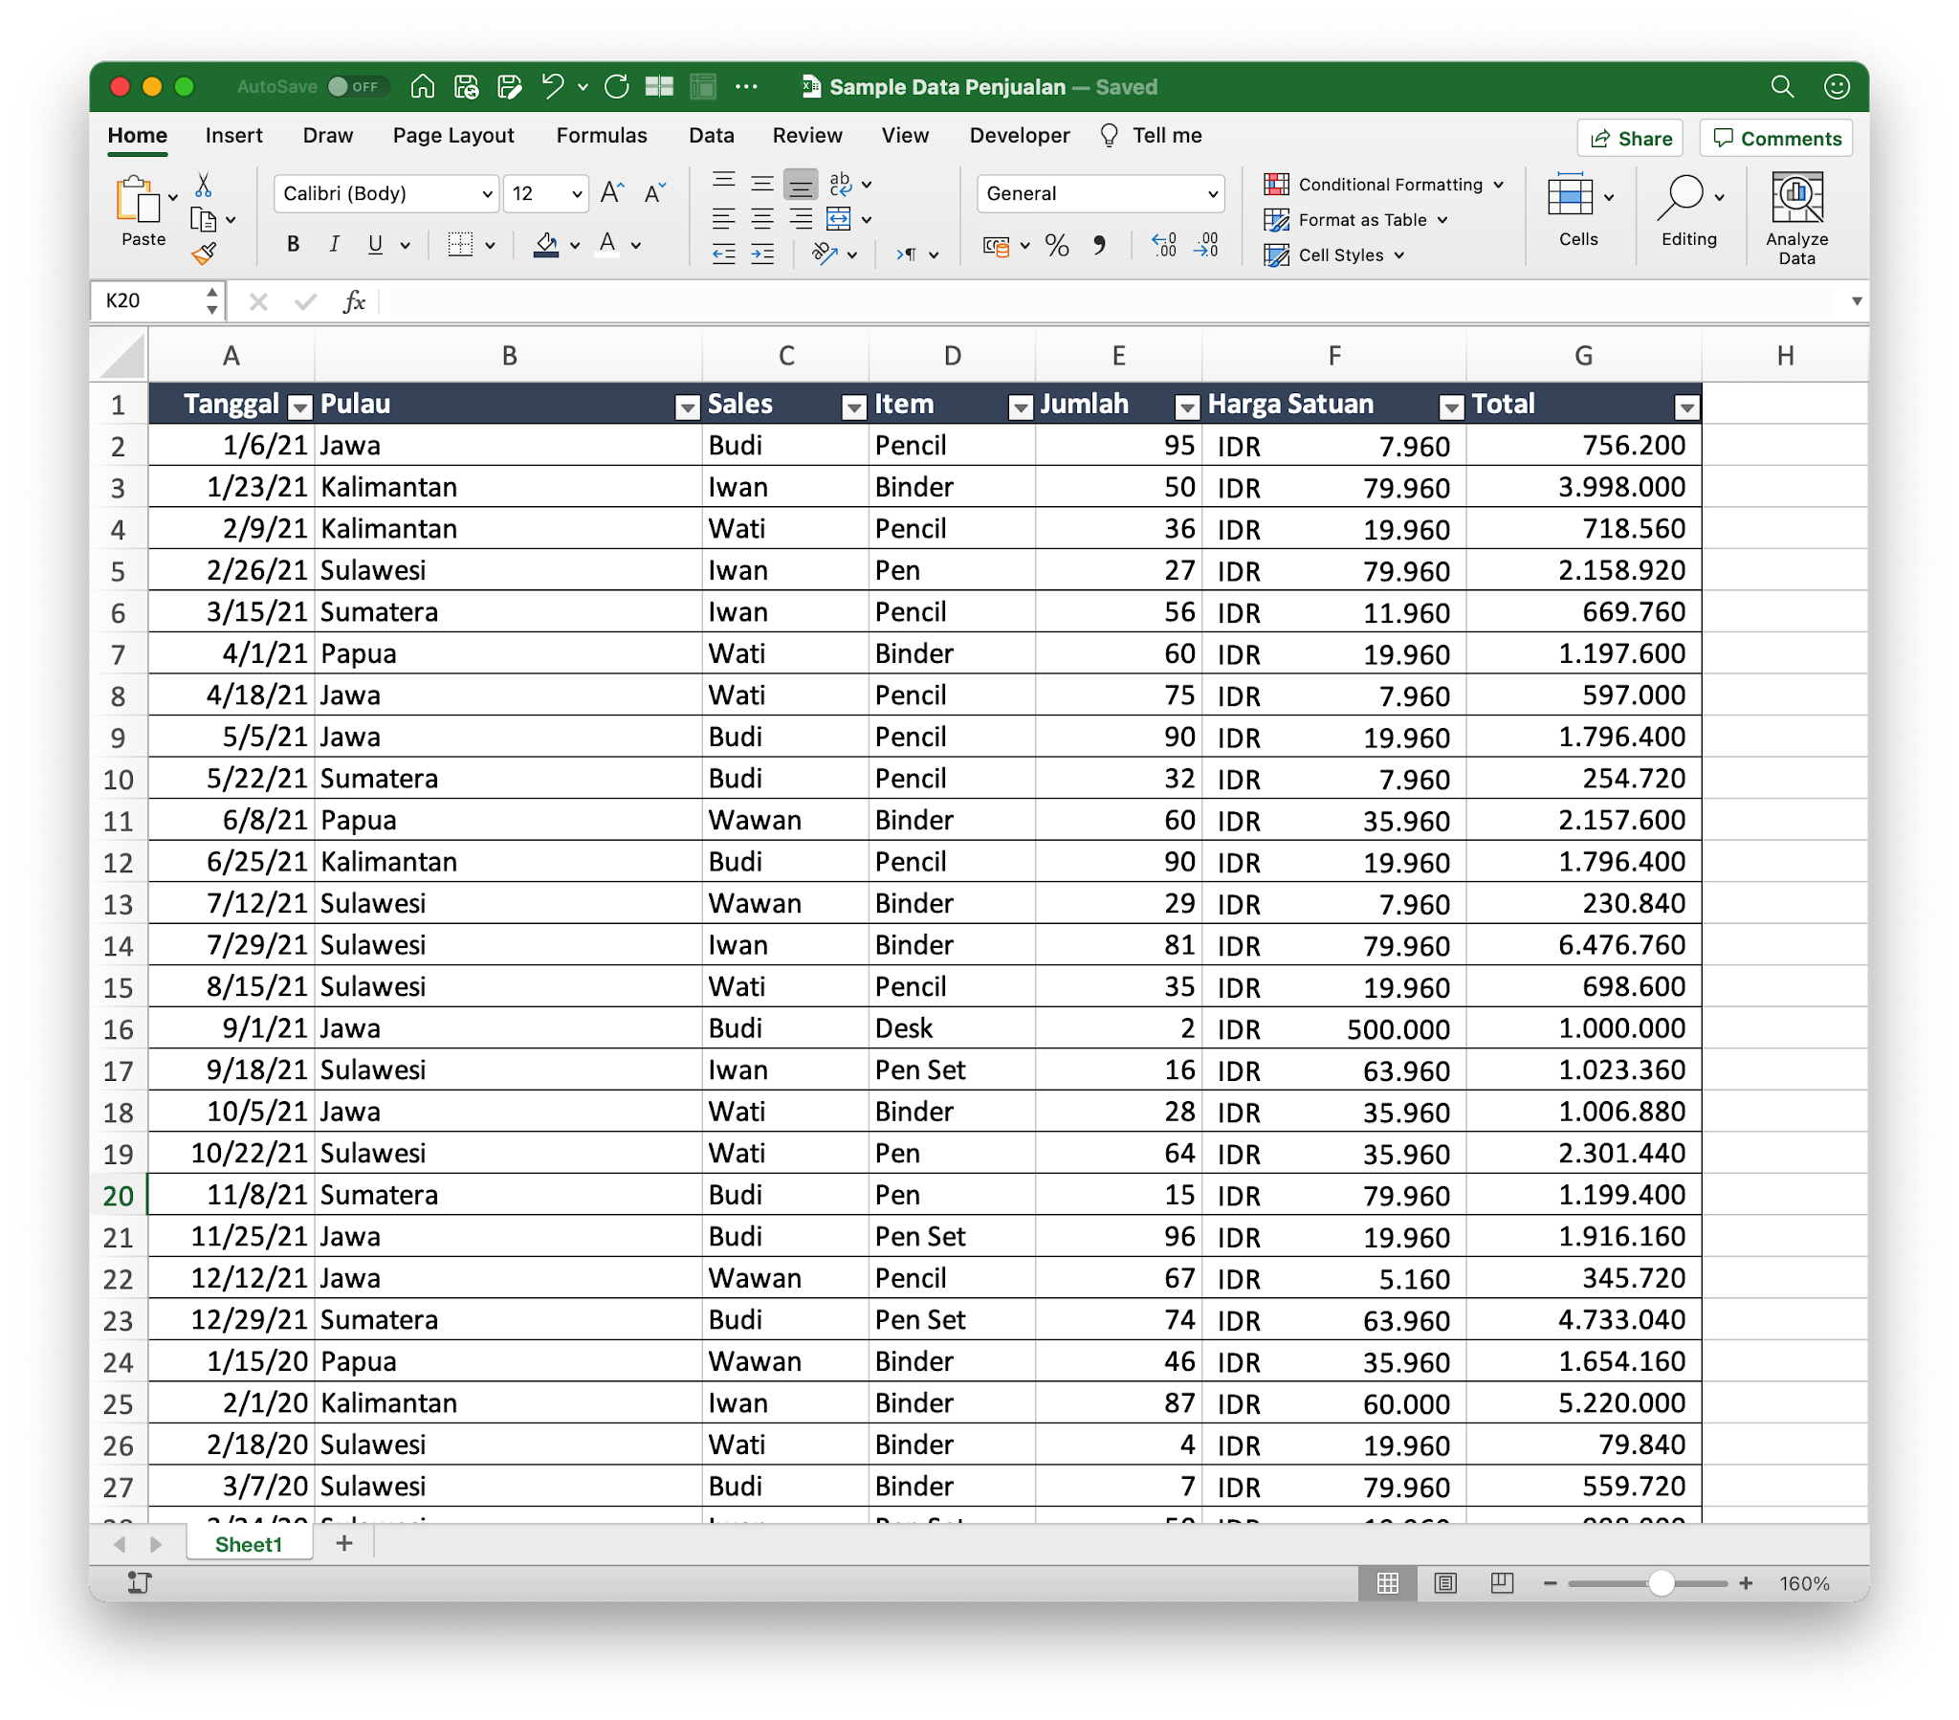
Task: Click the Format Painter brush icon
Action: coord(203,254)
